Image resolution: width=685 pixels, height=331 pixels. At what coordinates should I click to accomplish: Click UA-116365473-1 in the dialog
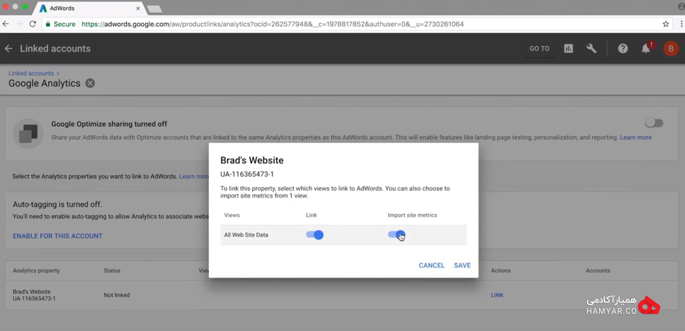[x=247, y=174]
